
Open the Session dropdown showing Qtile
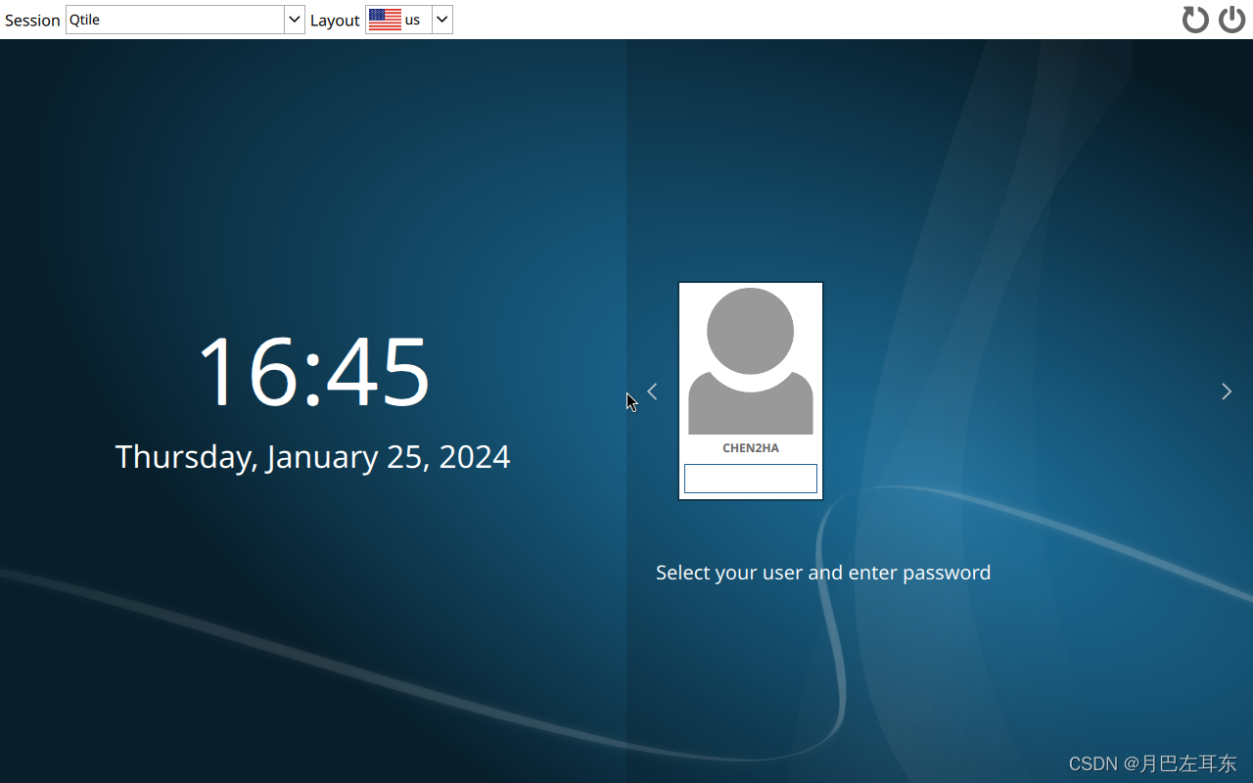pyautogui.click(x=185, y=20)
